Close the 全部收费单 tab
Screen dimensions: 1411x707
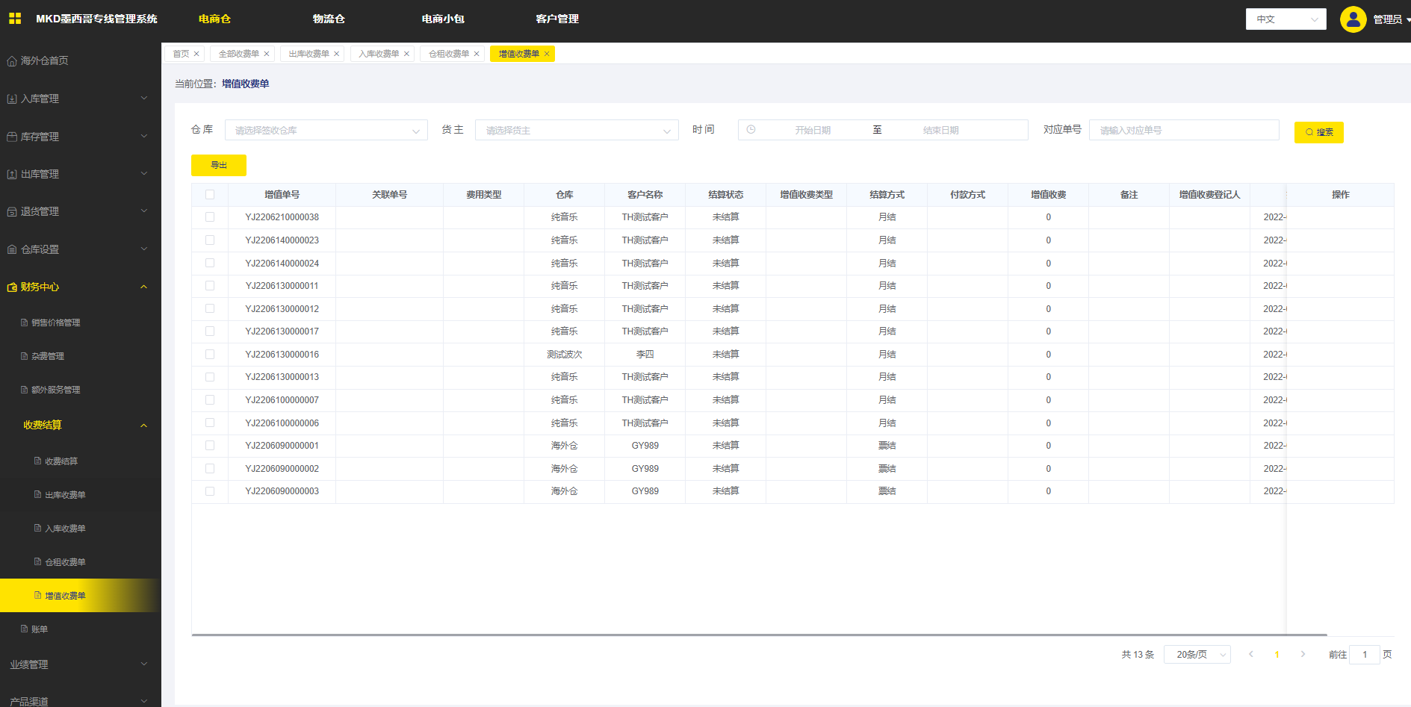point(267,54)
